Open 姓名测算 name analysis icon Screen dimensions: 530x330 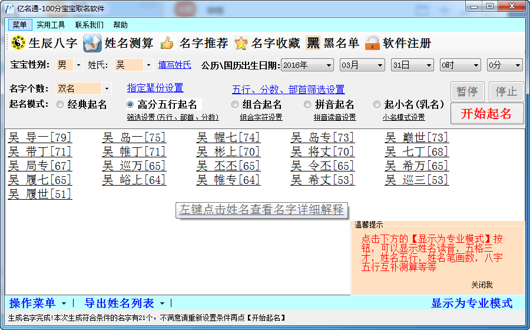pos(92,43)
